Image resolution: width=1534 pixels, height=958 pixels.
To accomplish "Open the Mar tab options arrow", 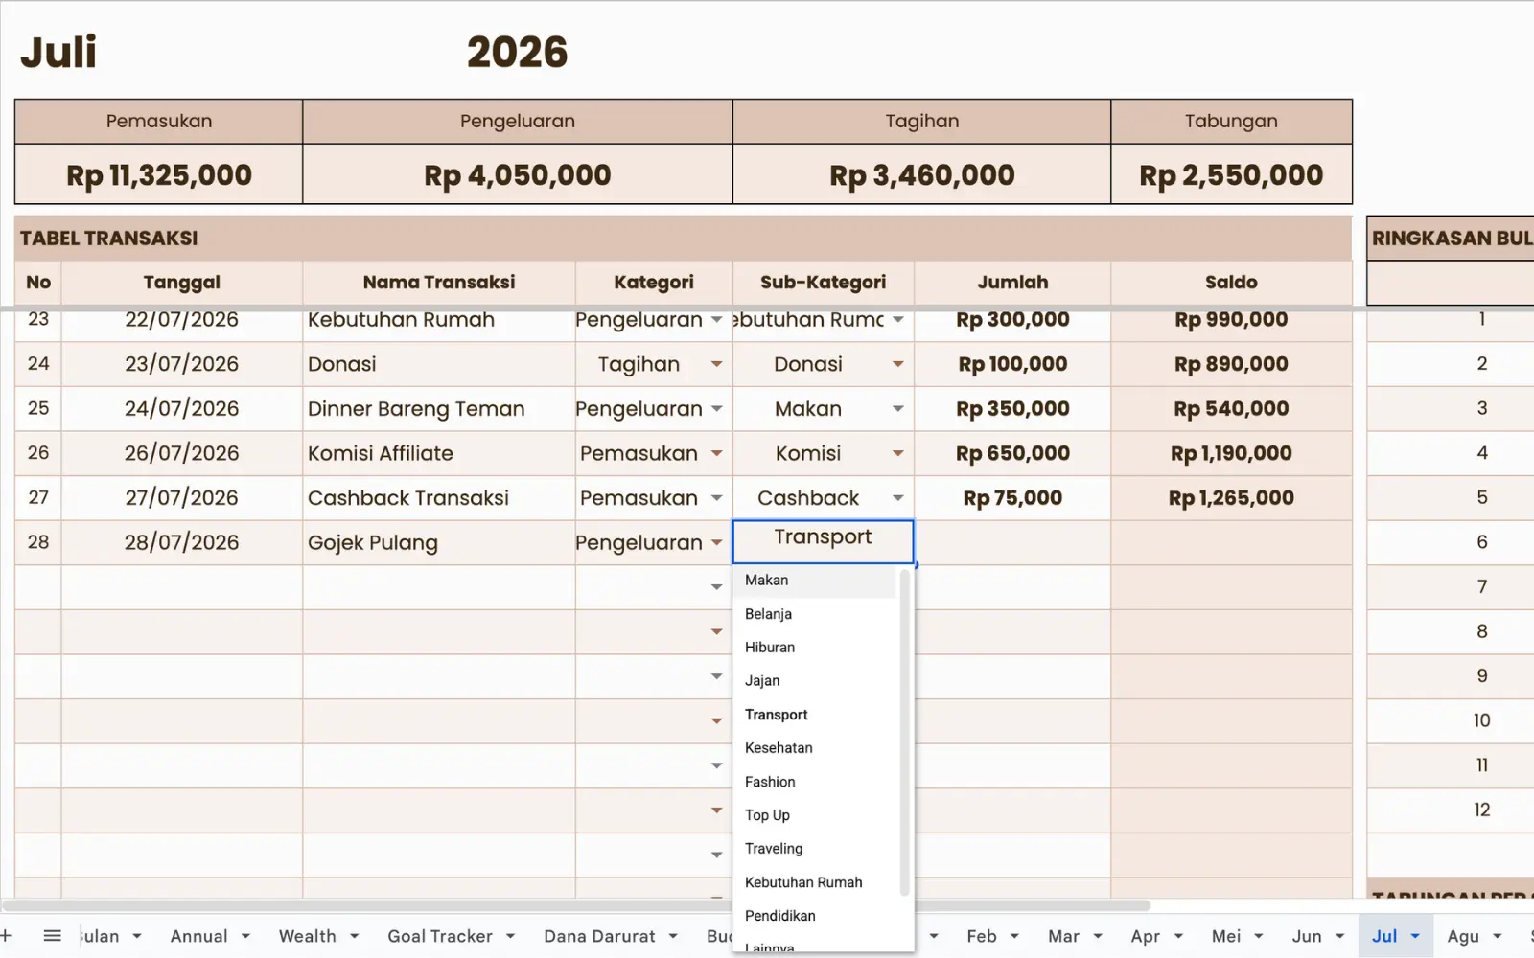I will 1098,936.
